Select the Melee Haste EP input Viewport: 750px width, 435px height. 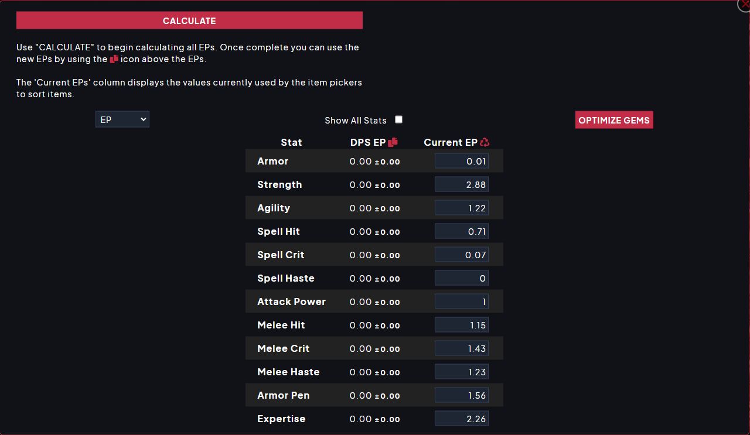coord(462,372)
